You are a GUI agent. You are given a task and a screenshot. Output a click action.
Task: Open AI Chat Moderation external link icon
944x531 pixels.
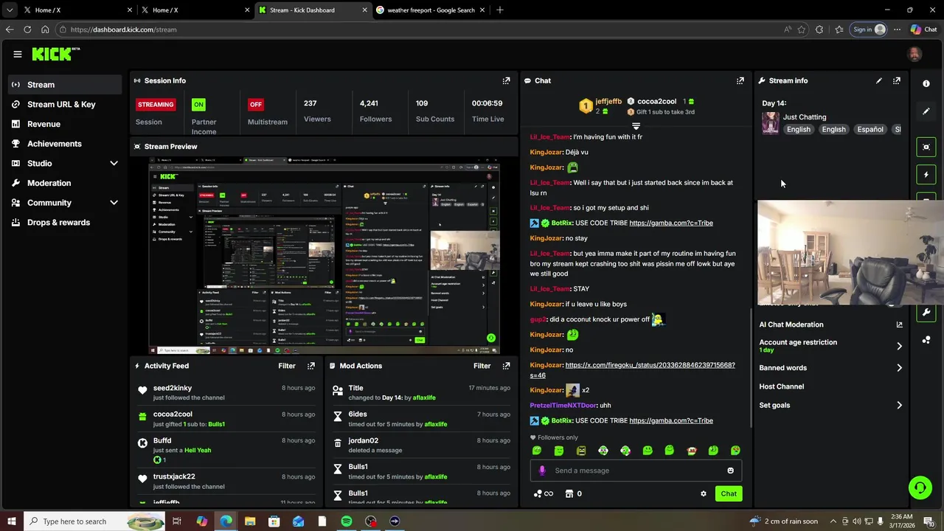tap(899, 324)
